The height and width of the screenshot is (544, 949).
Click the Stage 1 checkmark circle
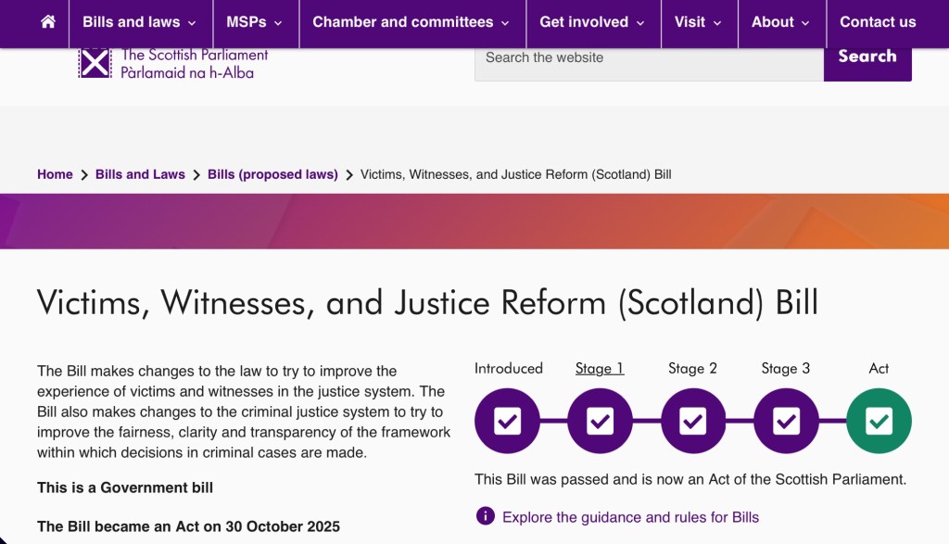tap(600, 422)
